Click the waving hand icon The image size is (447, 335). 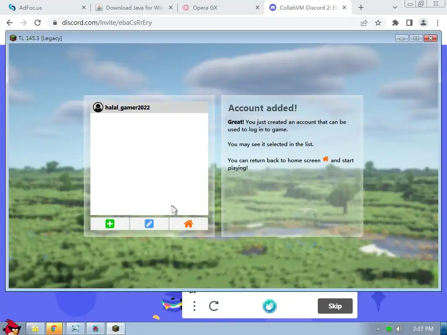[269, 306]
